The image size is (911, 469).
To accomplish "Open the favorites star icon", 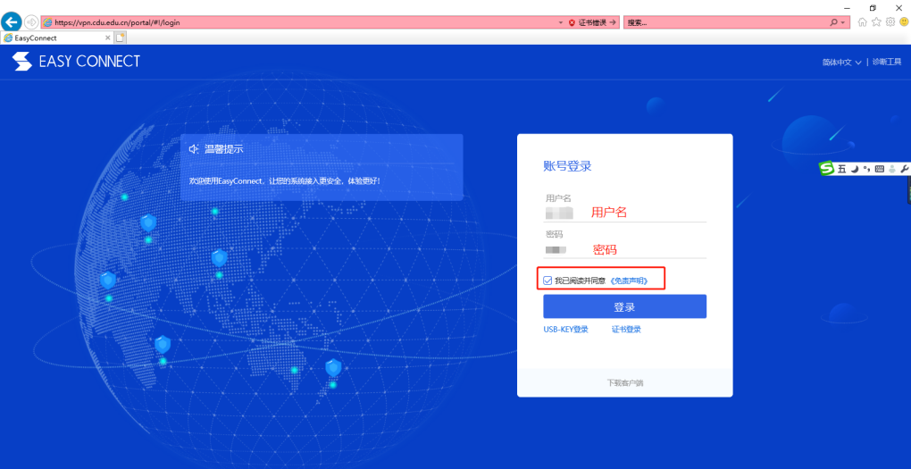I will 876,22.
